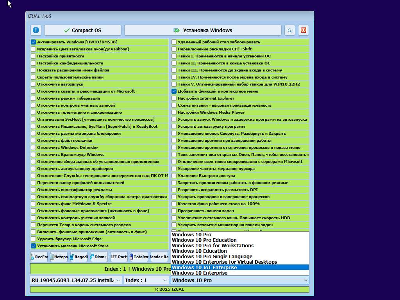Tick Отключить режим гибернации
This screenshot has width=400, height=300.
[34, 98]
